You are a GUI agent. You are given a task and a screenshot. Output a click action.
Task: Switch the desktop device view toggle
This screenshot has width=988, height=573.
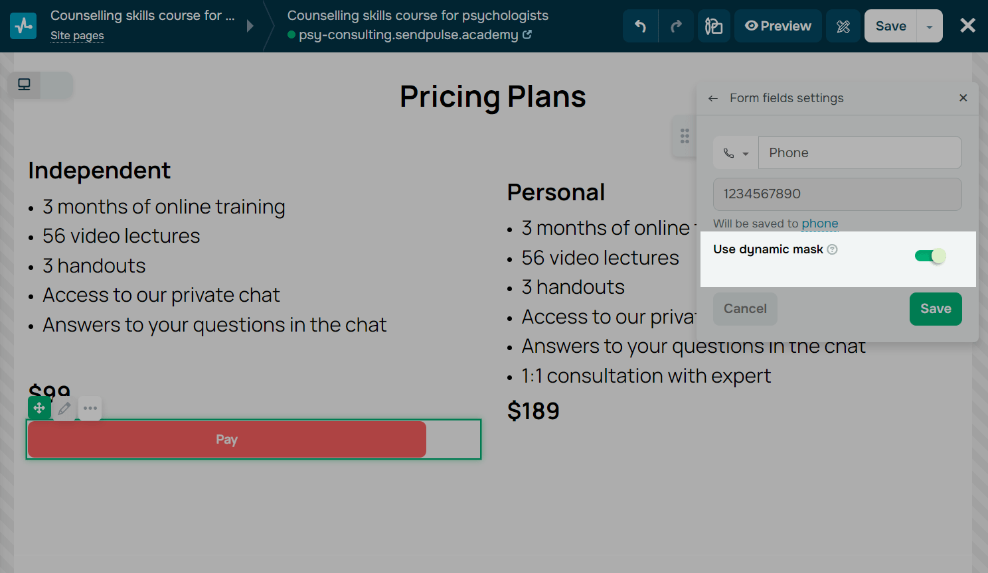click(25, 85)
